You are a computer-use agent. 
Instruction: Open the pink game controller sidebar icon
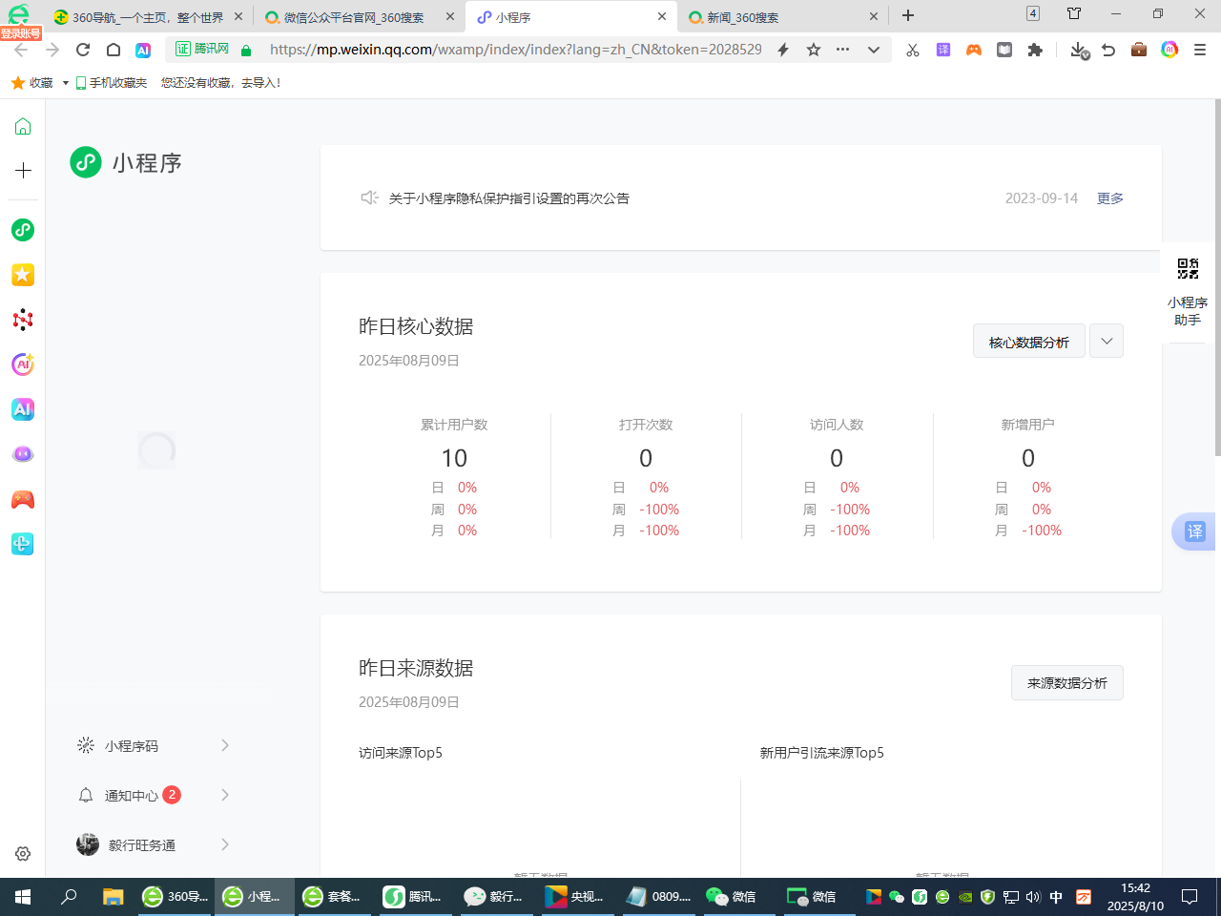(23, 499)
